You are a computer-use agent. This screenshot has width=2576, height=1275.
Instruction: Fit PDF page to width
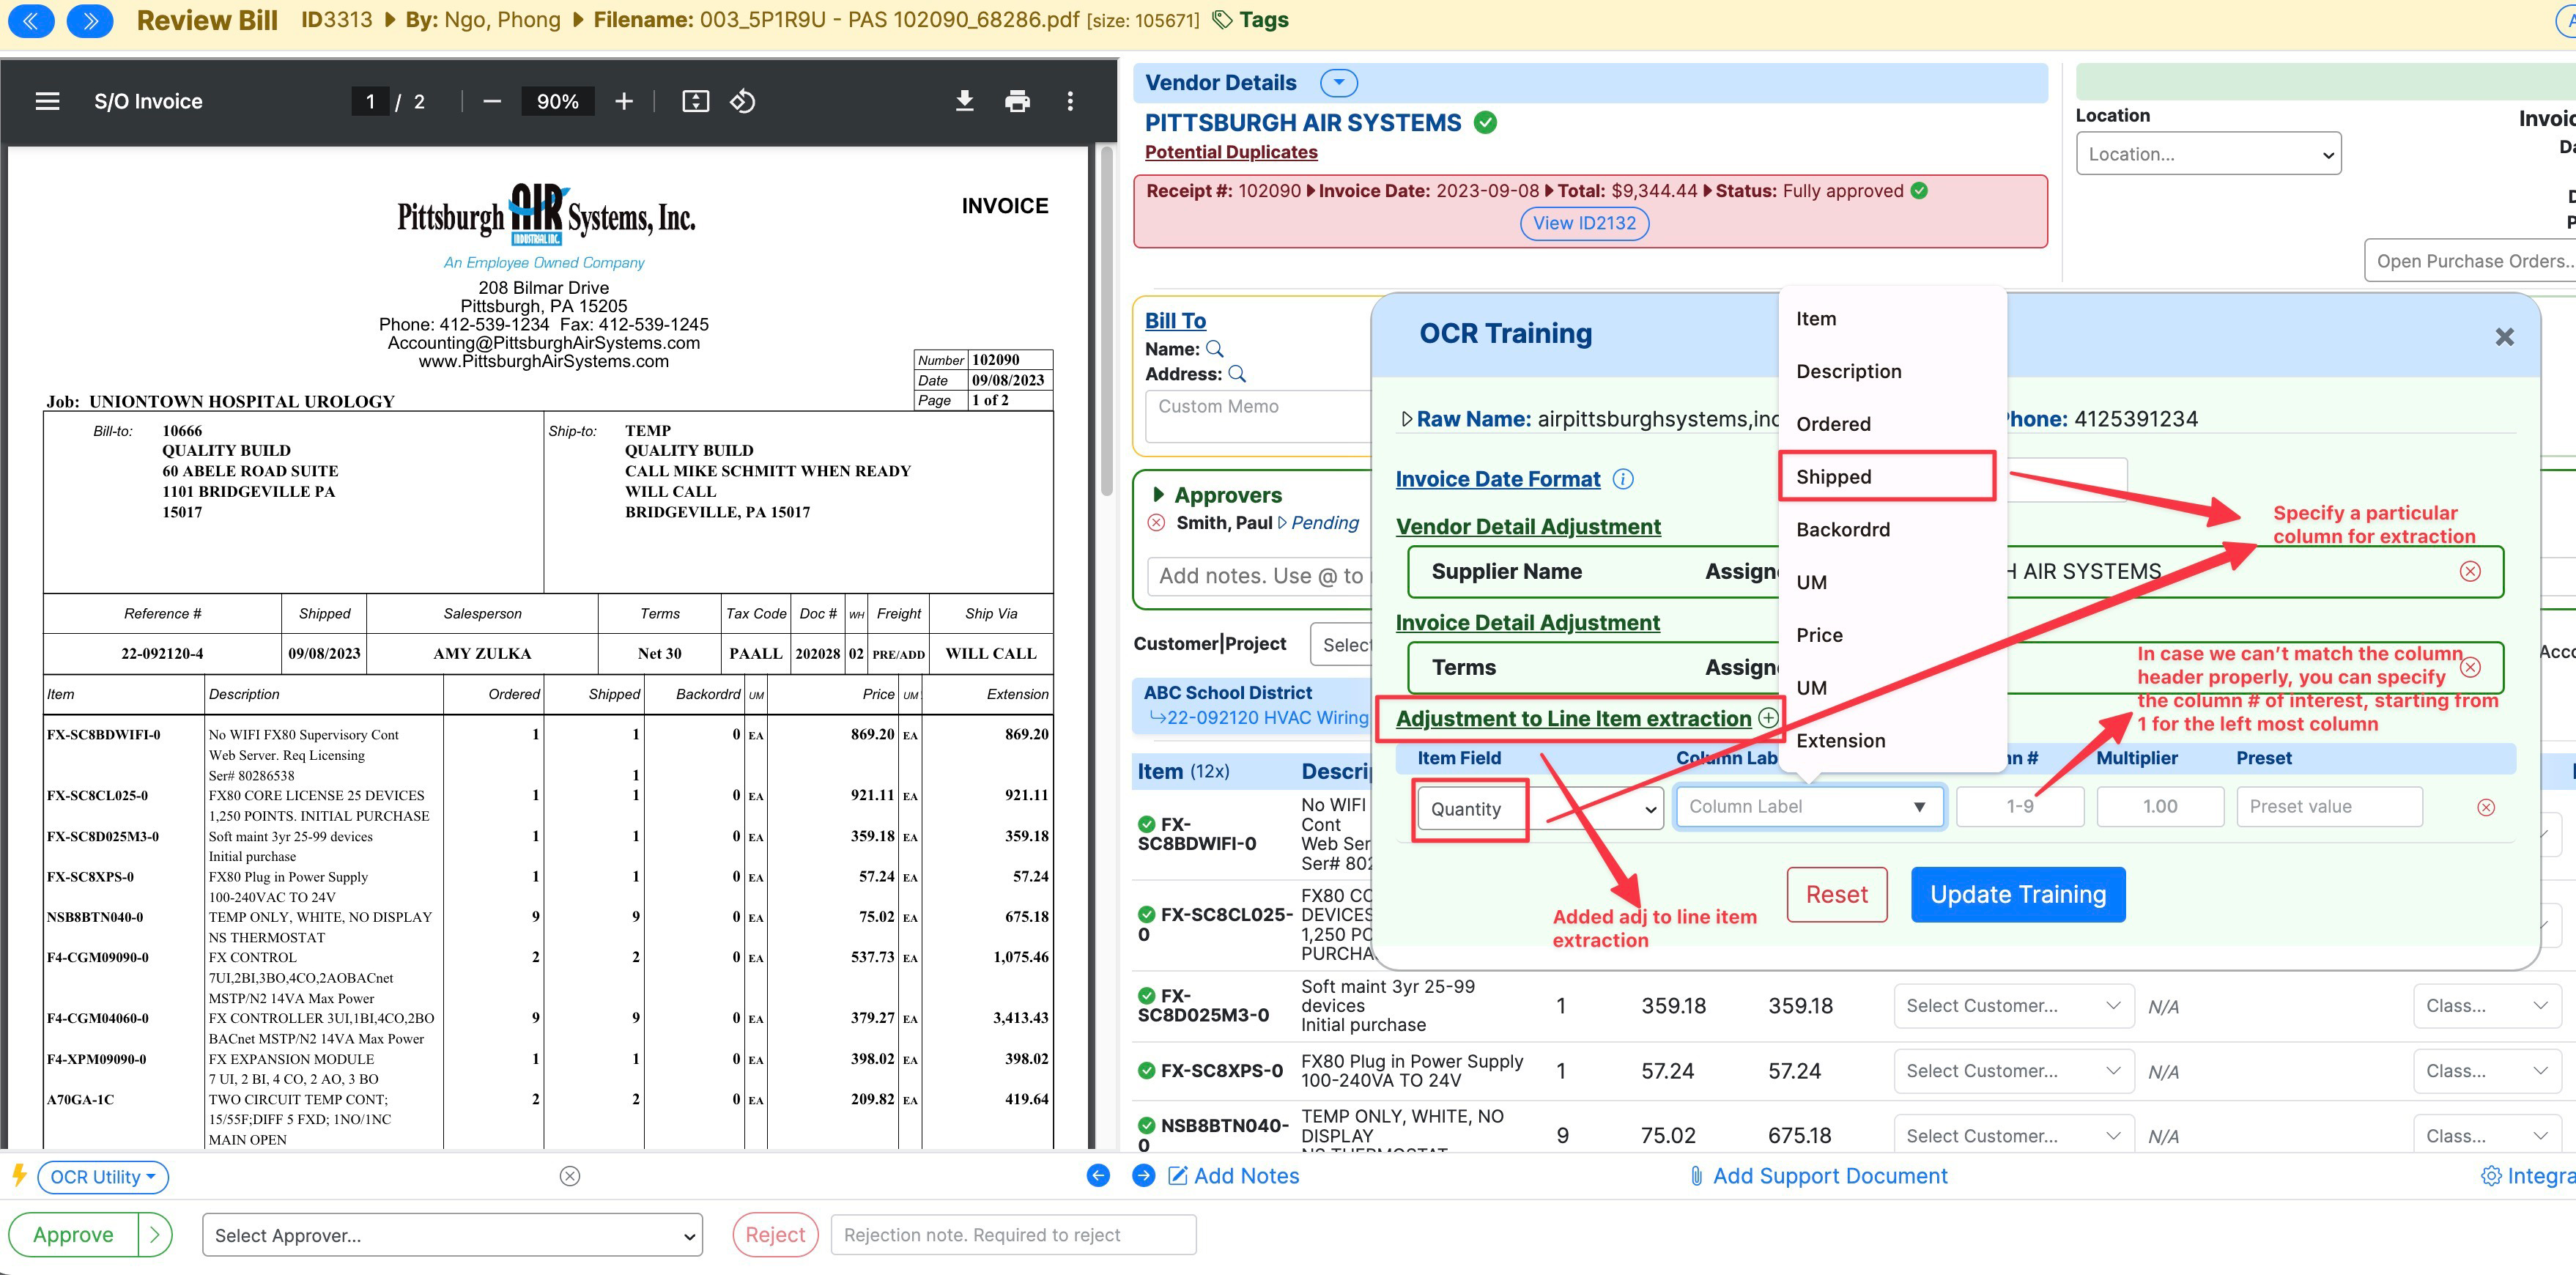pyautogui.click(x=695, y=101)
